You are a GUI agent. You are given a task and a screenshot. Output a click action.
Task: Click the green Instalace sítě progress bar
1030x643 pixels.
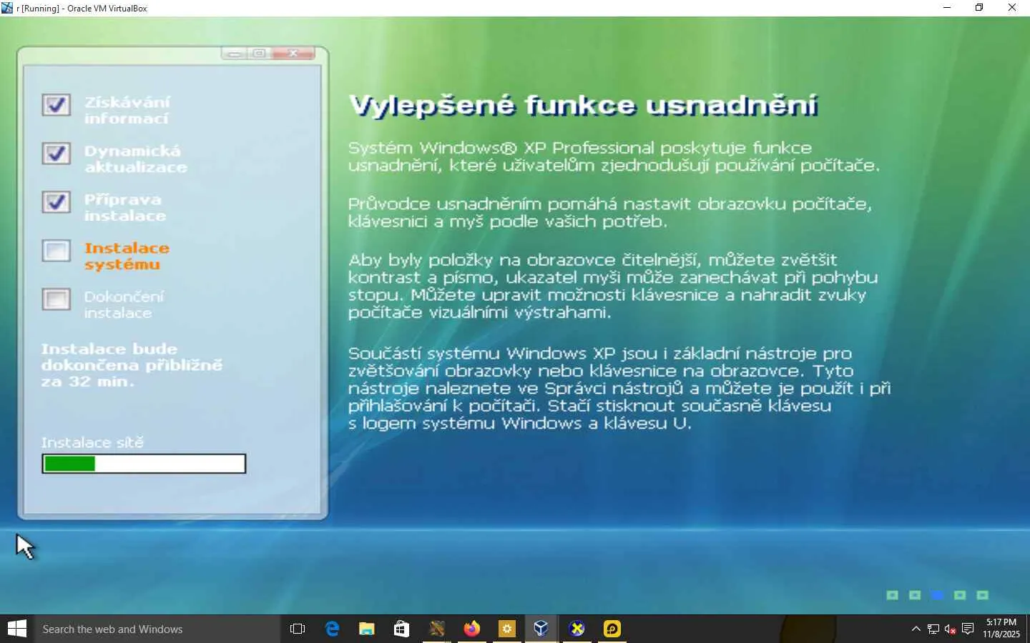click(144, 464)
